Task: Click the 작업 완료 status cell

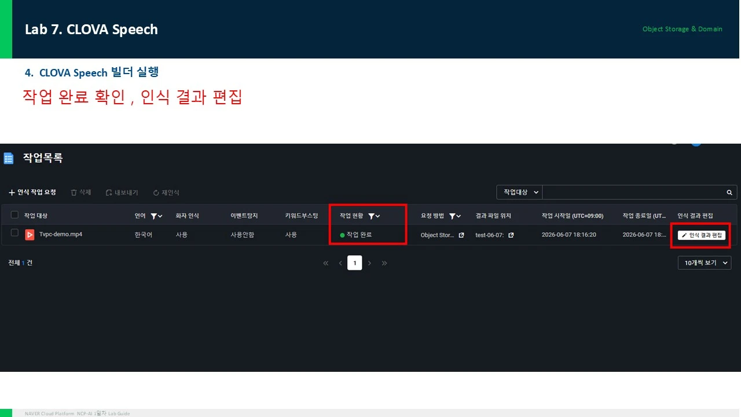Action: 356,235
